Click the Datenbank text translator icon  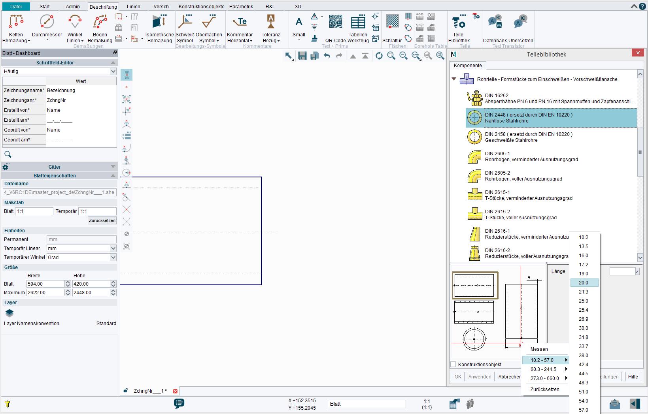point(495,22)
